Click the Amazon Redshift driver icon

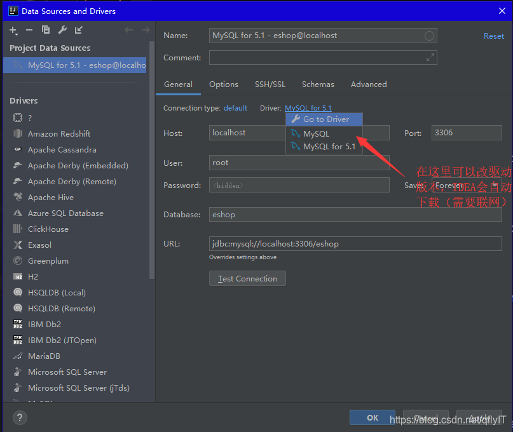18,133
